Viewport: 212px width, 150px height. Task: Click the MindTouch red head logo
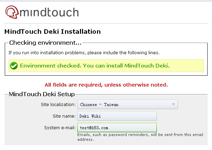pos(12,12)
